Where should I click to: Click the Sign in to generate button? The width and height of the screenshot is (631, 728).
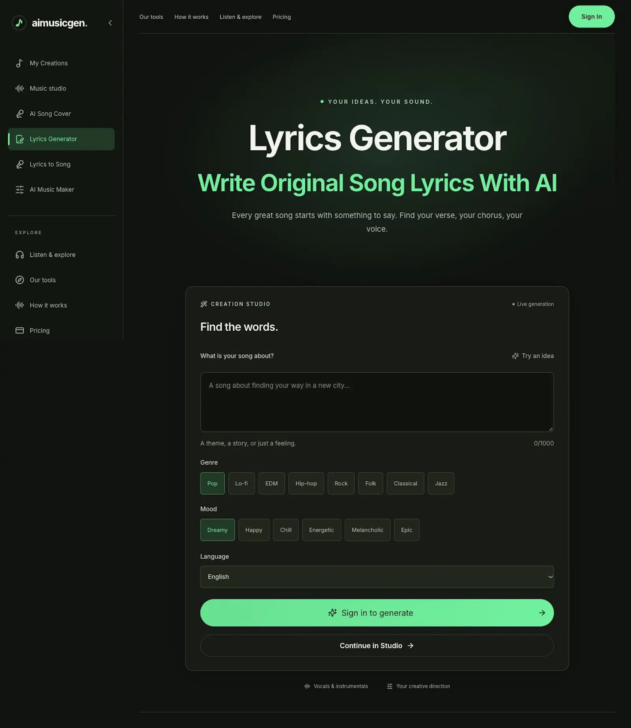[377, 613]
